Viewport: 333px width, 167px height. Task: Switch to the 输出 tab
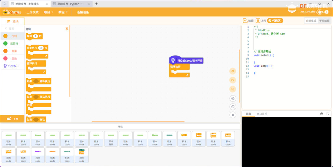(248, 114)
